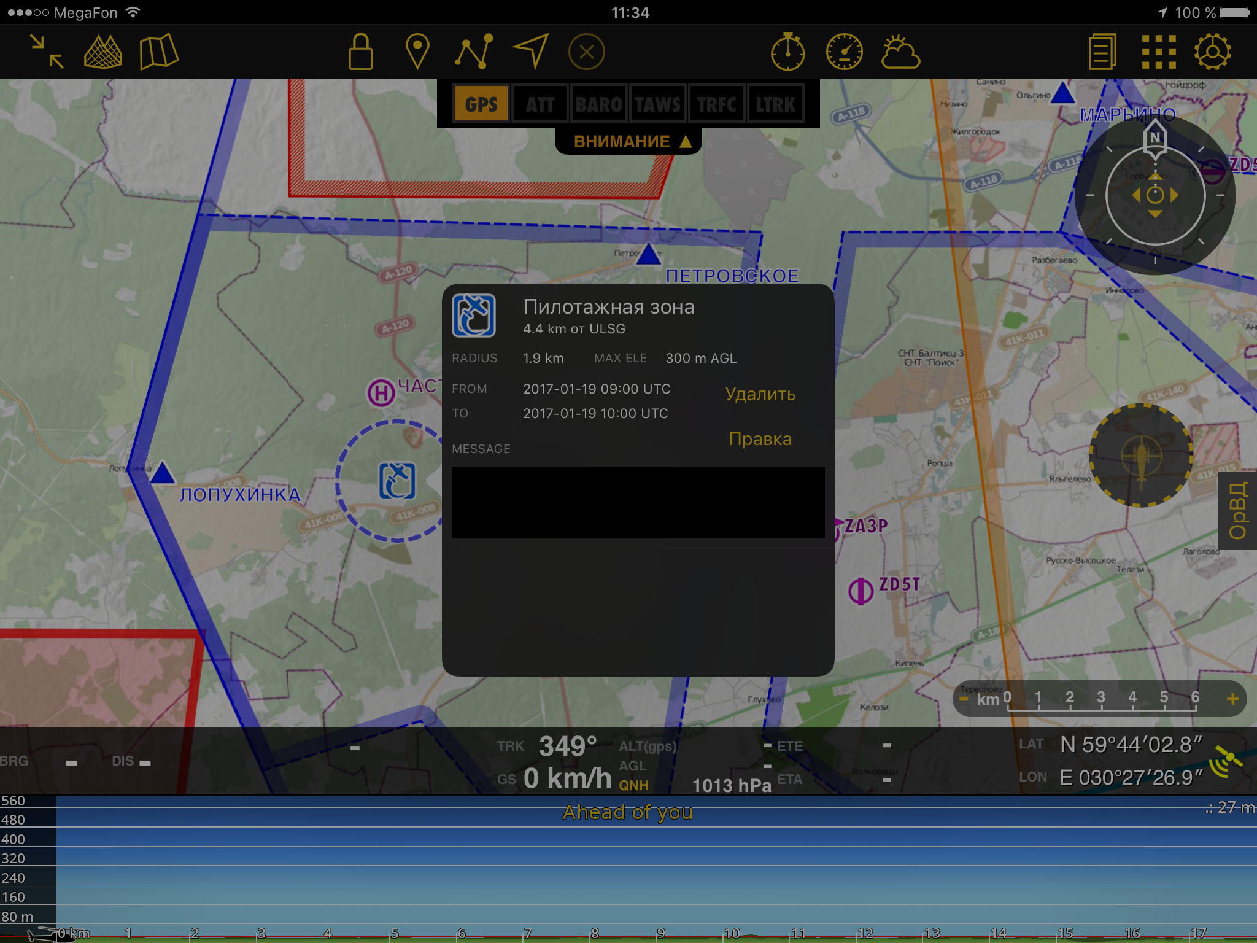Open the settings gear icon
The image size is (1257, 943).
[x=1212, y=52]
